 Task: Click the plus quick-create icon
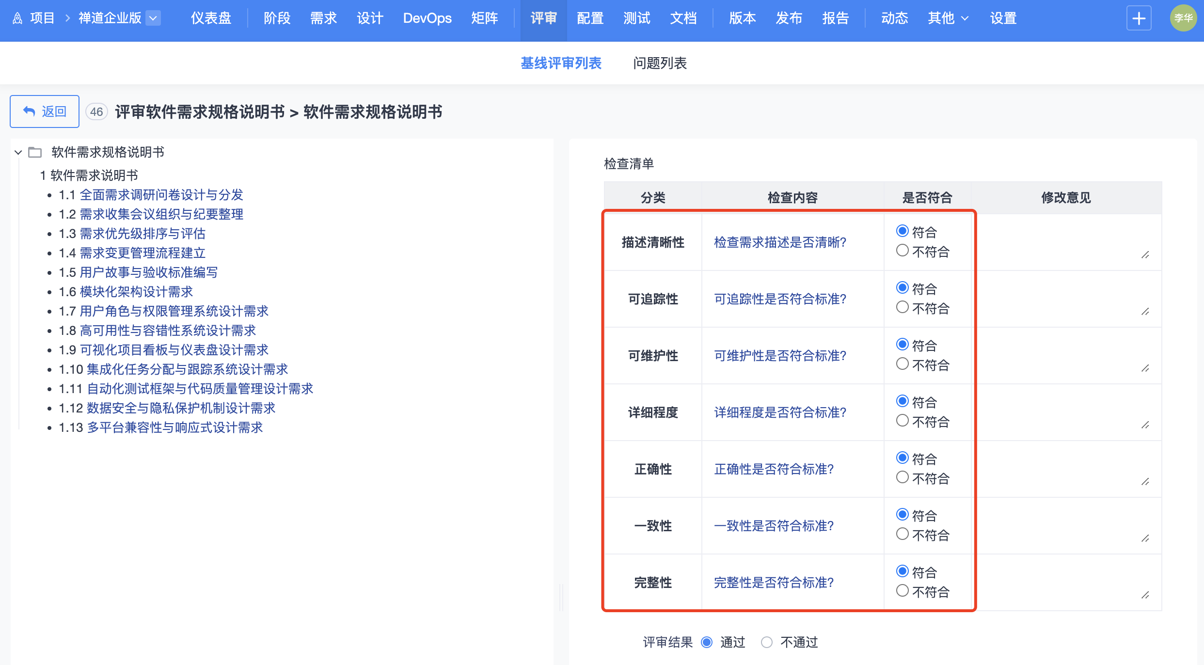(x=1139, y=18)
